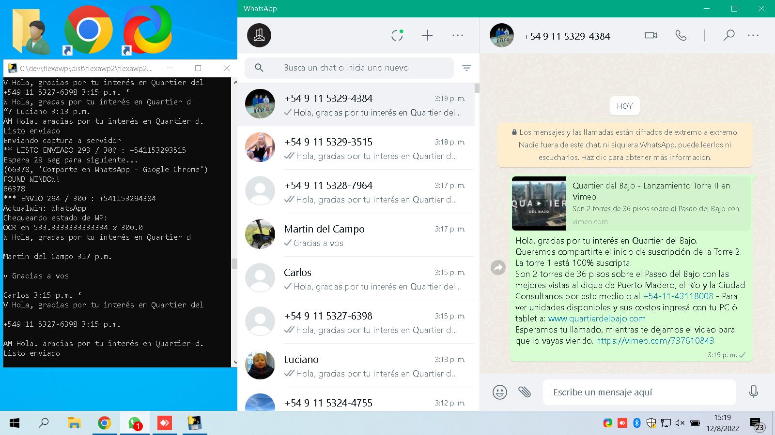Click the search magnifier in chat search
Screen dimensions: 775x435
pyautogui.click(x=259, y=68)
